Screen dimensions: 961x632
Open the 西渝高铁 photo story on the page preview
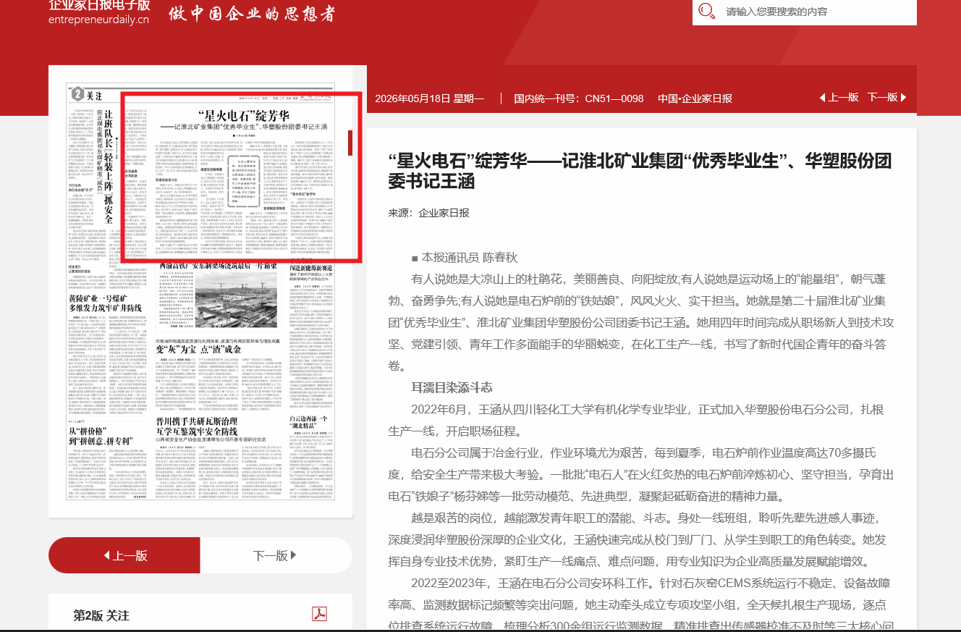[x=217, y=298]
